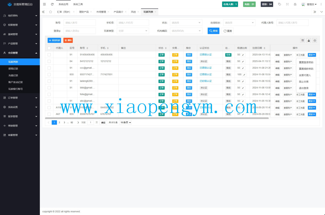Screen dimensions: 325x215
Task: Click the refresh icon in the top bar
Action: 52,4
